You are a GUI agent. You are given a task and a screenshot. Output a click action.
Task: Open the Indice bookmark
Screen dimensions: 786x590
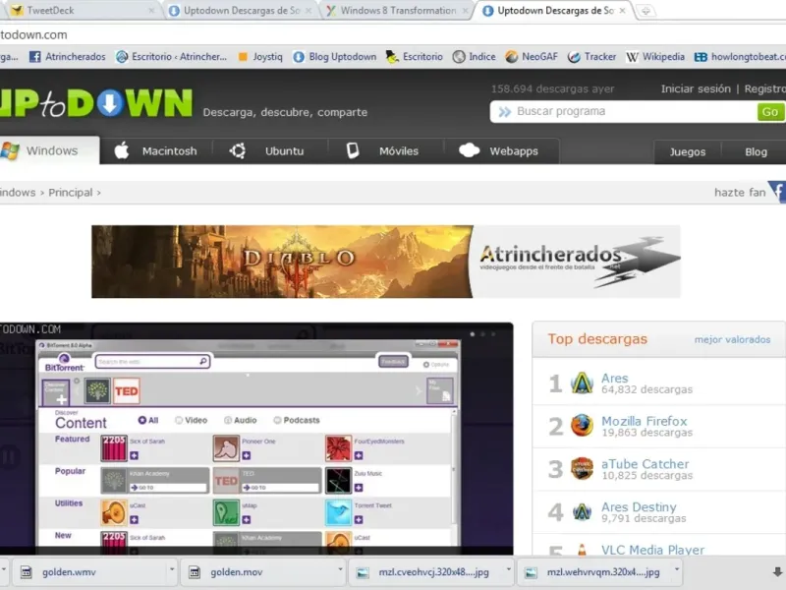(x=475, y=57)
